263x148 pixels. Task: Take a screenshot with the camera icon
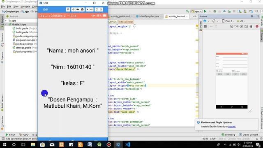click(x=82, y=9)
